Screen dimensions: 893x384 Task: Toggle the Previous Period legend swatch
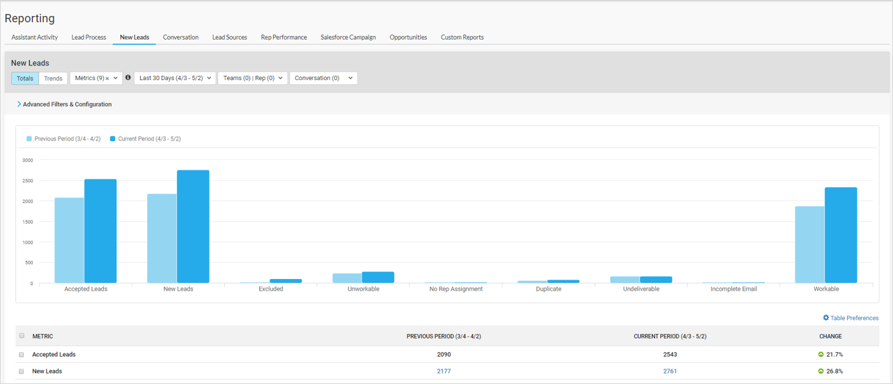click(29, 138)
